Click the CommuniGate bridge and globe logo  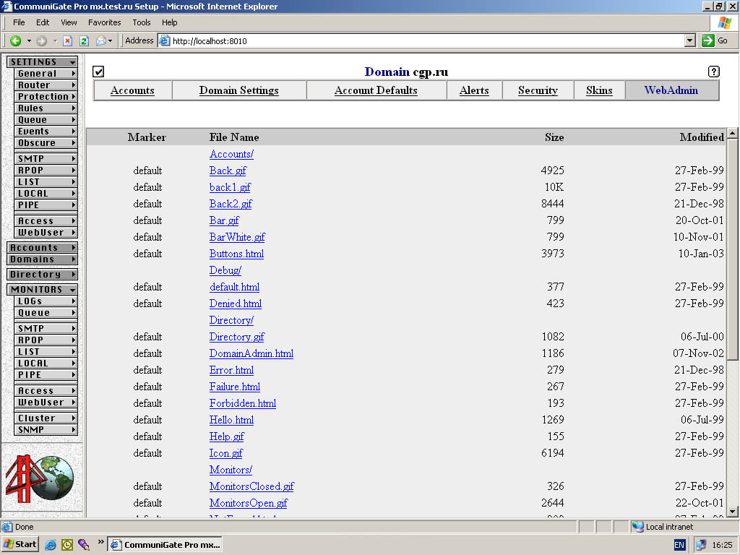(x=40, y=478)
